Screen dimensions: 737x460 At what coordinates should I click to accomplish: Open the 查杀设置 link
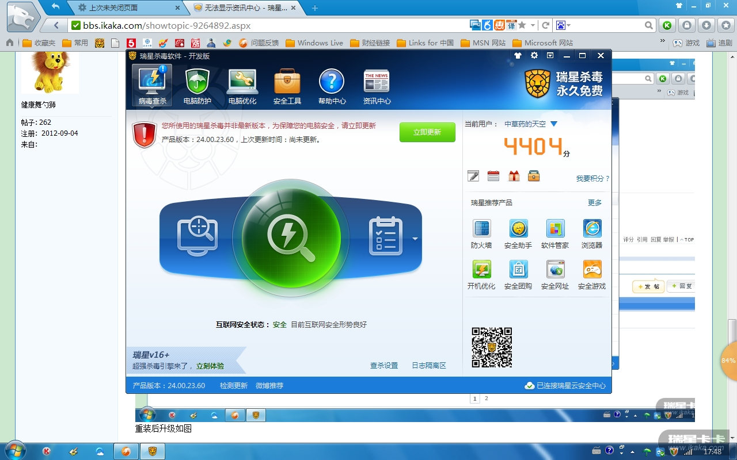click(384, 366)
